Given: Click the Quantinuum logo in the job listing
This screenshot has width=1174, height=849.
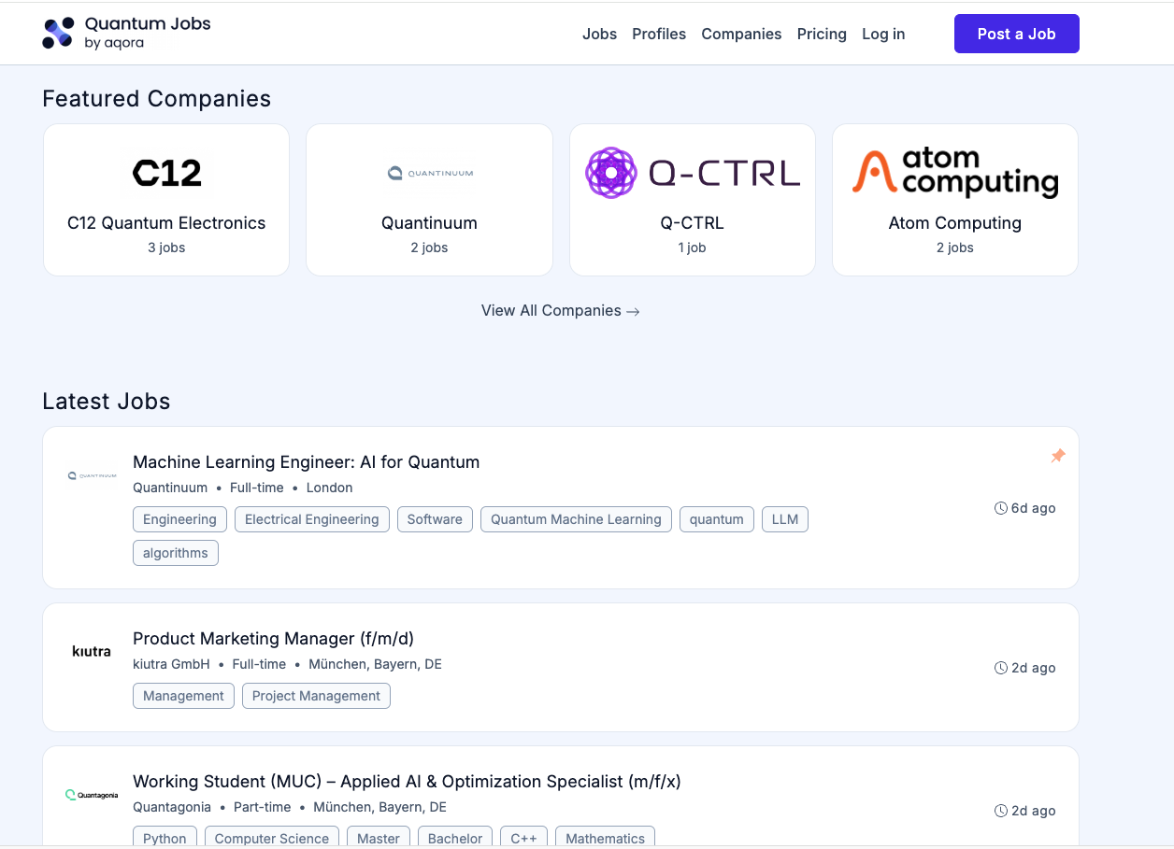Looking at the screenshot, I should [92, 475].
